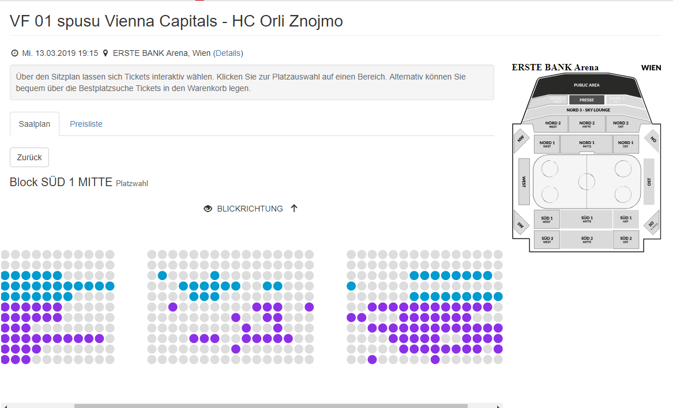This screenshot has height=408, width=673.
Task: Switch to the Saalplan tab
Action: [x=35, y=124]
